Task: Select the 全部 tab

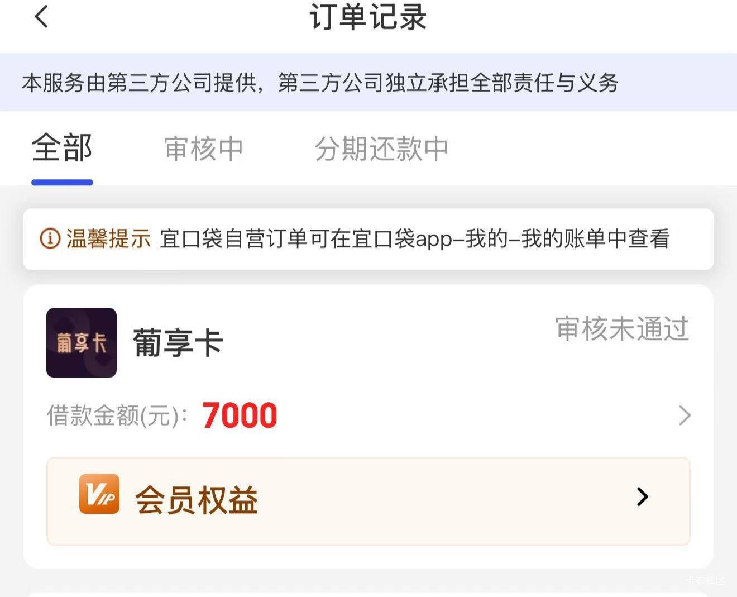Action: click(x=62, y=148)
